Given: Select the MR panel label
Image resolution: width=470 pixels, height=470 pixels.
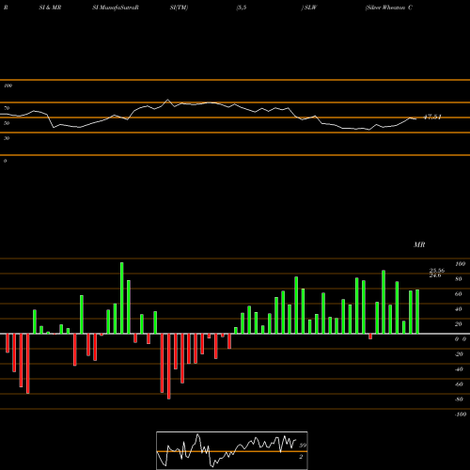Looking at the screenshot, I should pyautogui.click(x=419, y=244).
